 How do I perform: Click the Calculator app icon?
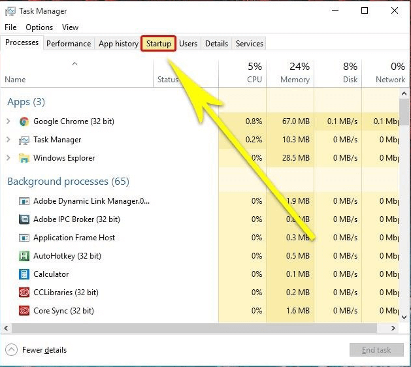(24, 274)
